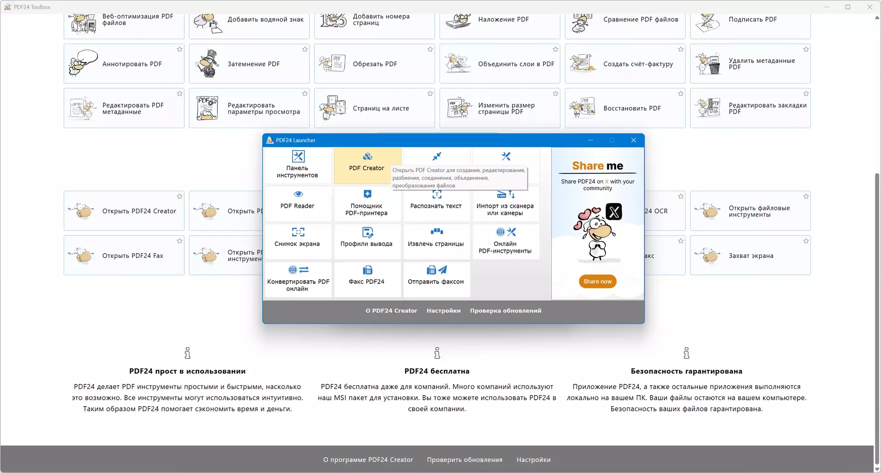This screenshot has height=473, width=881.
Task: Star the Восстановить PDF tool
Action: click(681, 94)
